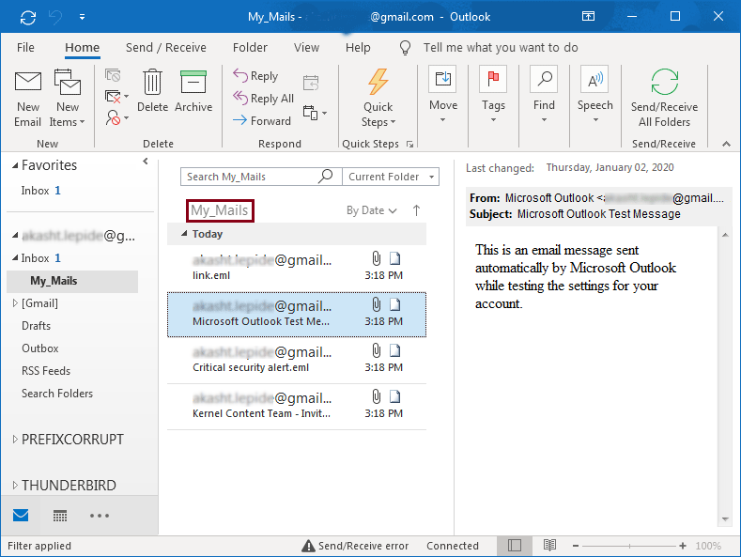This screenshot has height=557, width=741.
Task: Switch to the Send / Receive tab
Action: (x=166, y=48)
